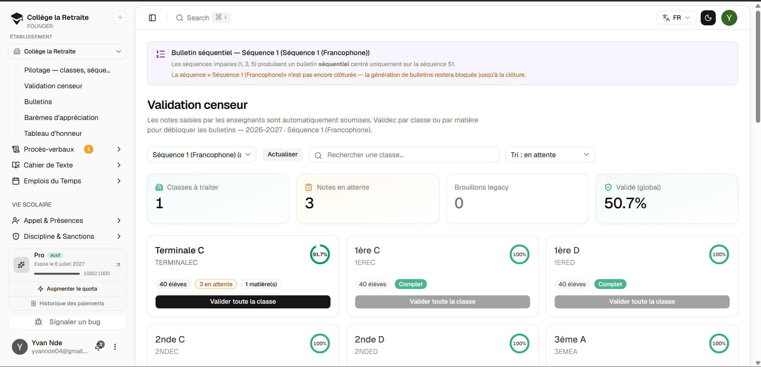Viewport: 761px width, 367px height.
Task: Click Valider toute la classe for 1ère C
Action: point(442,302)
